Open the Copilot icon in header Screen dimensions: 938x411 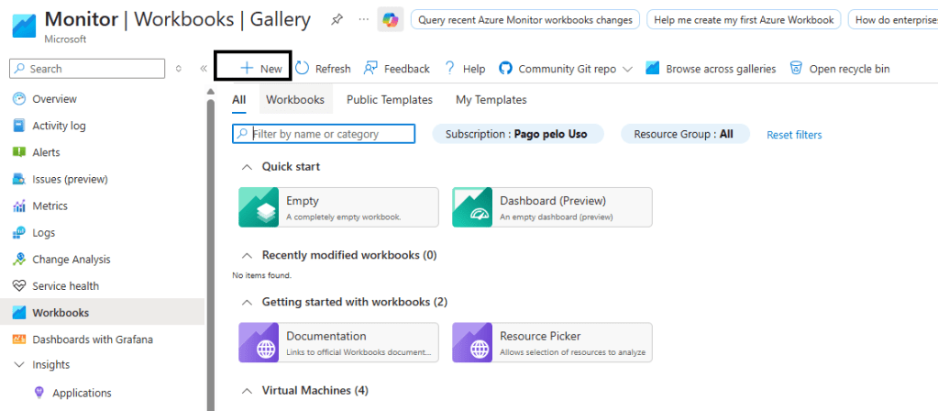391,19
